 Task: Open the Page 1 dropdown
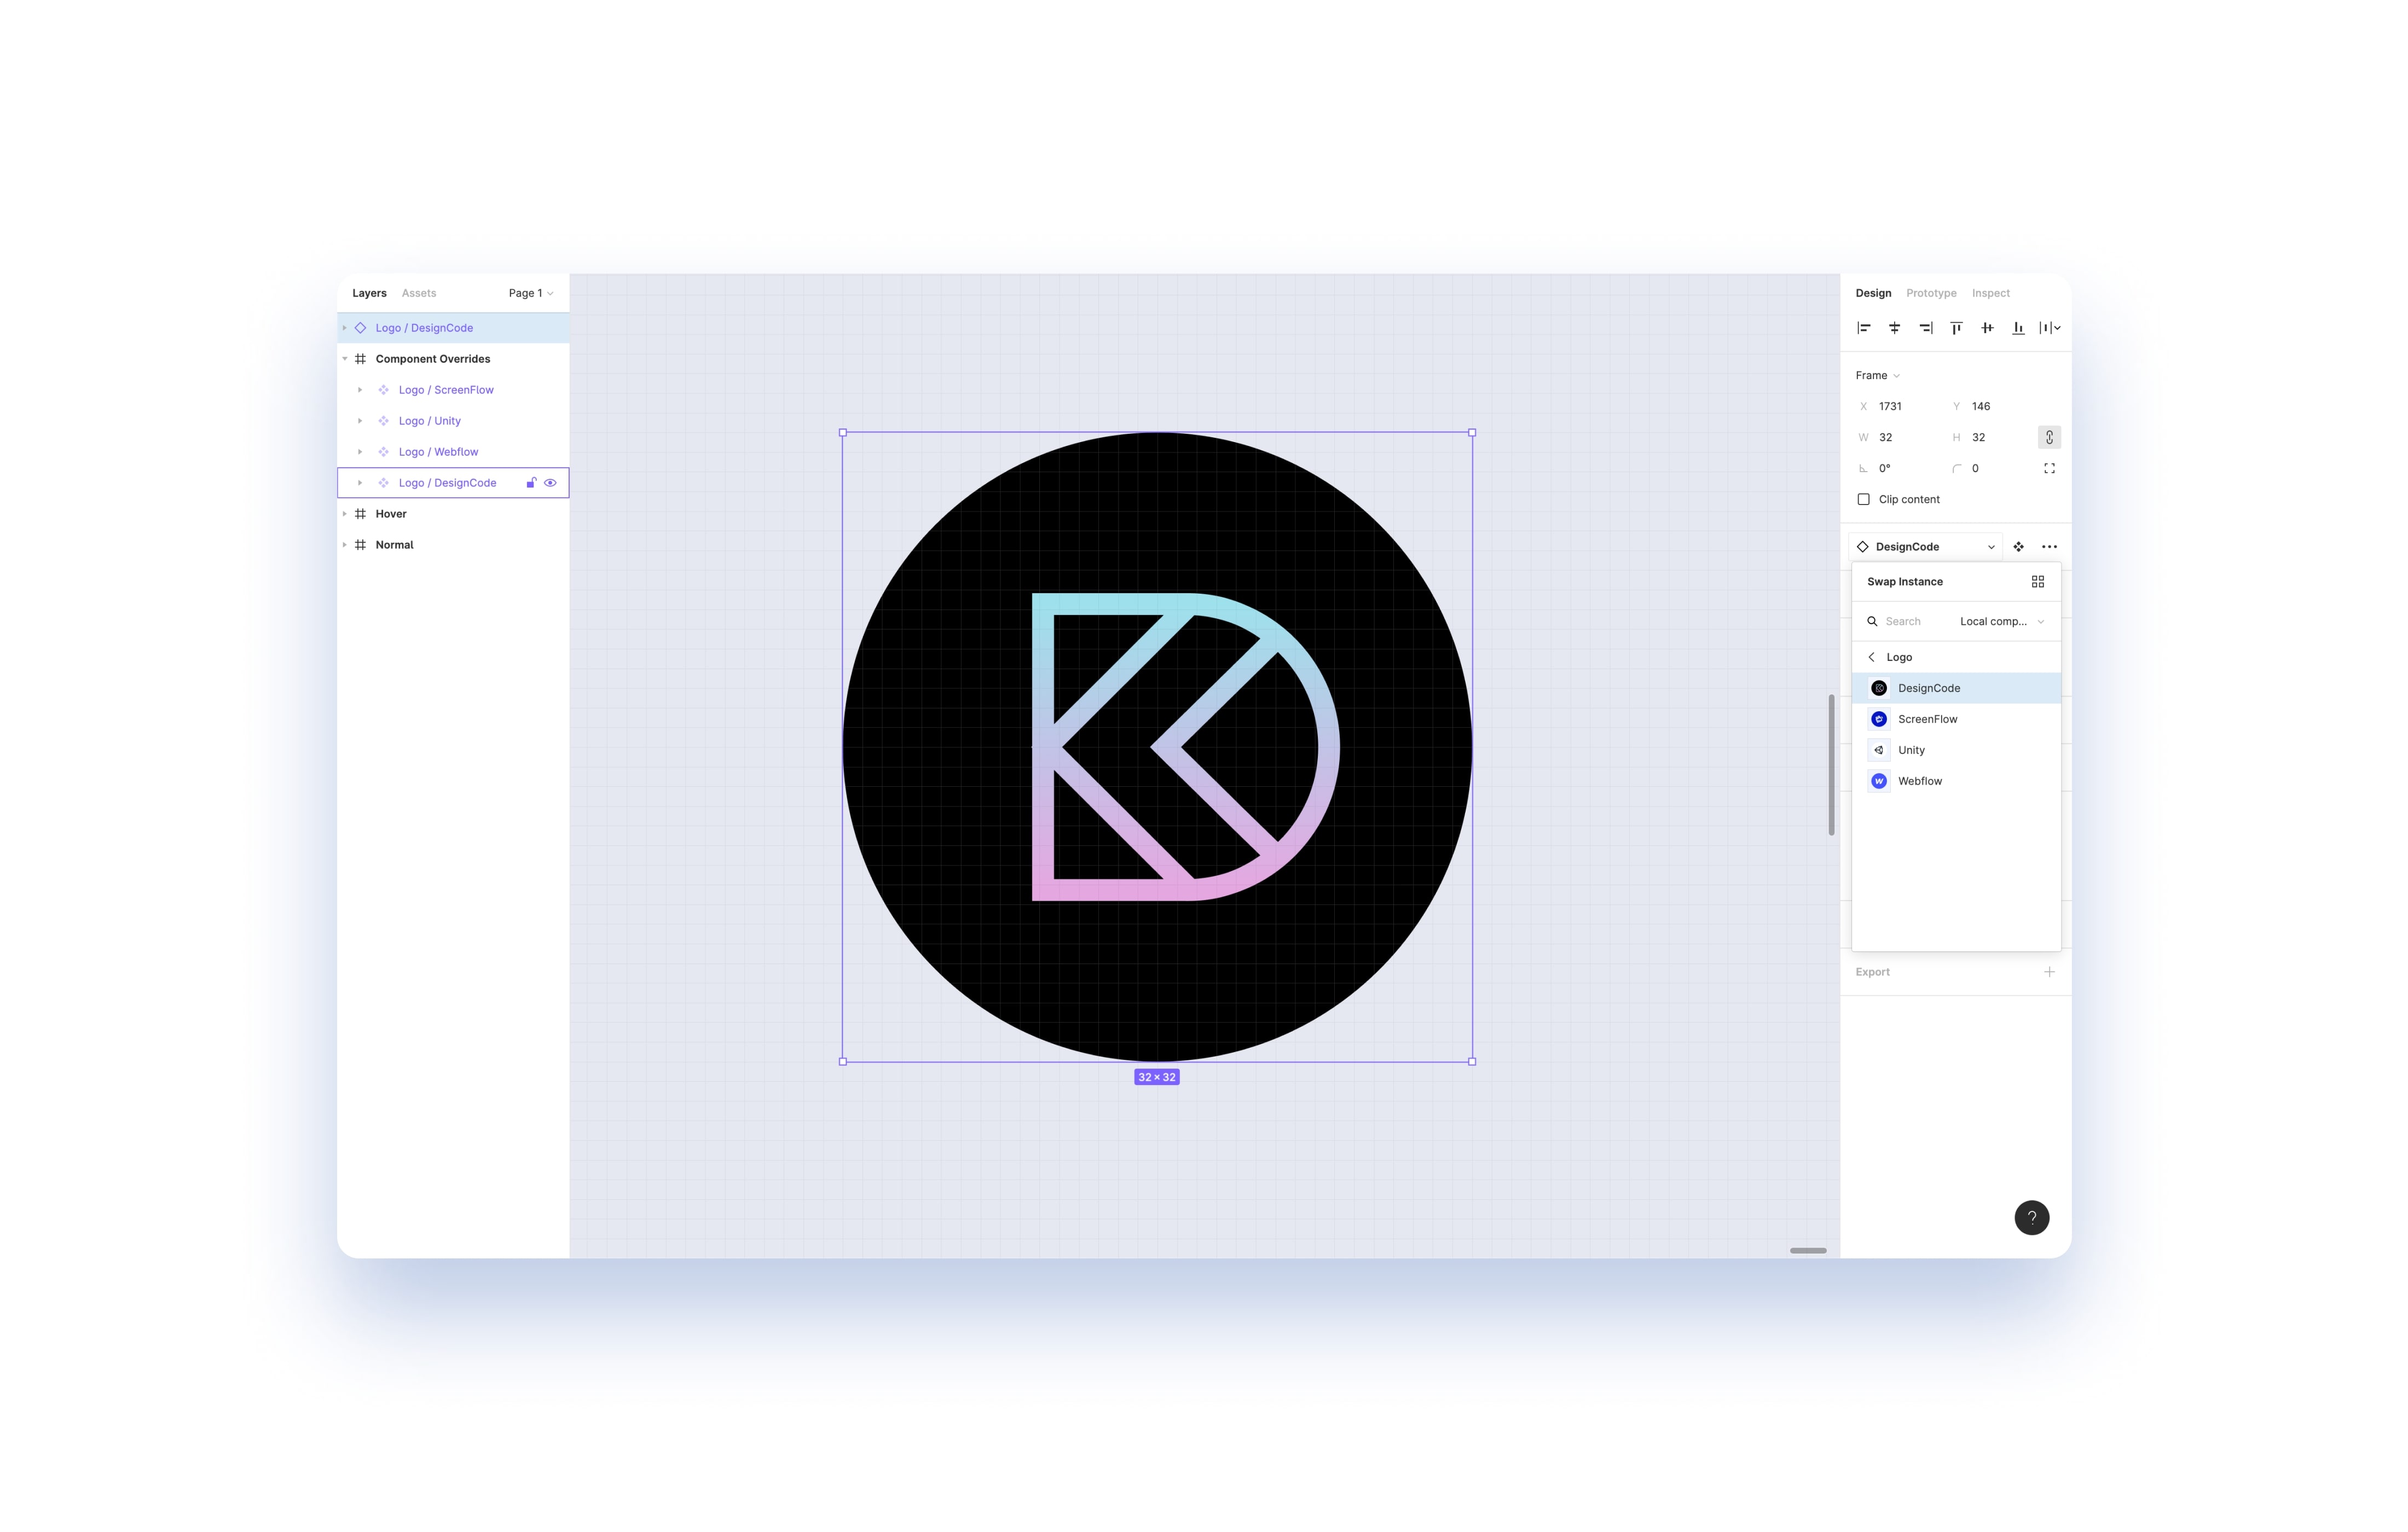530,293
